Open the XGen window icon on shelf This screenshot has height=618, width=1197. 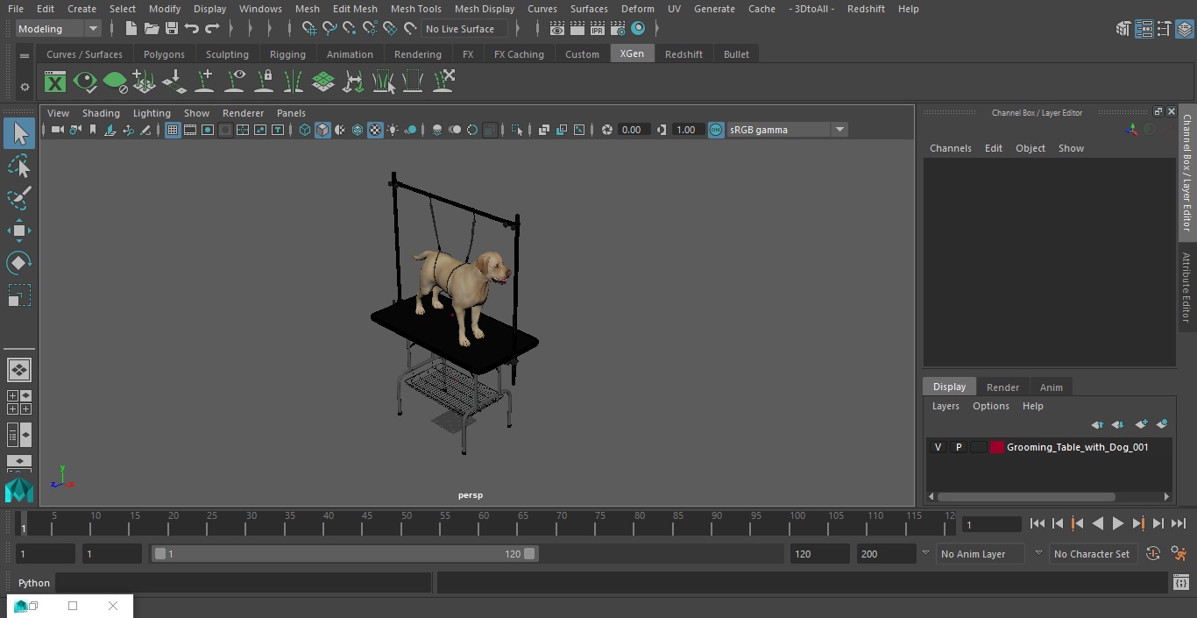coord(55,82)
